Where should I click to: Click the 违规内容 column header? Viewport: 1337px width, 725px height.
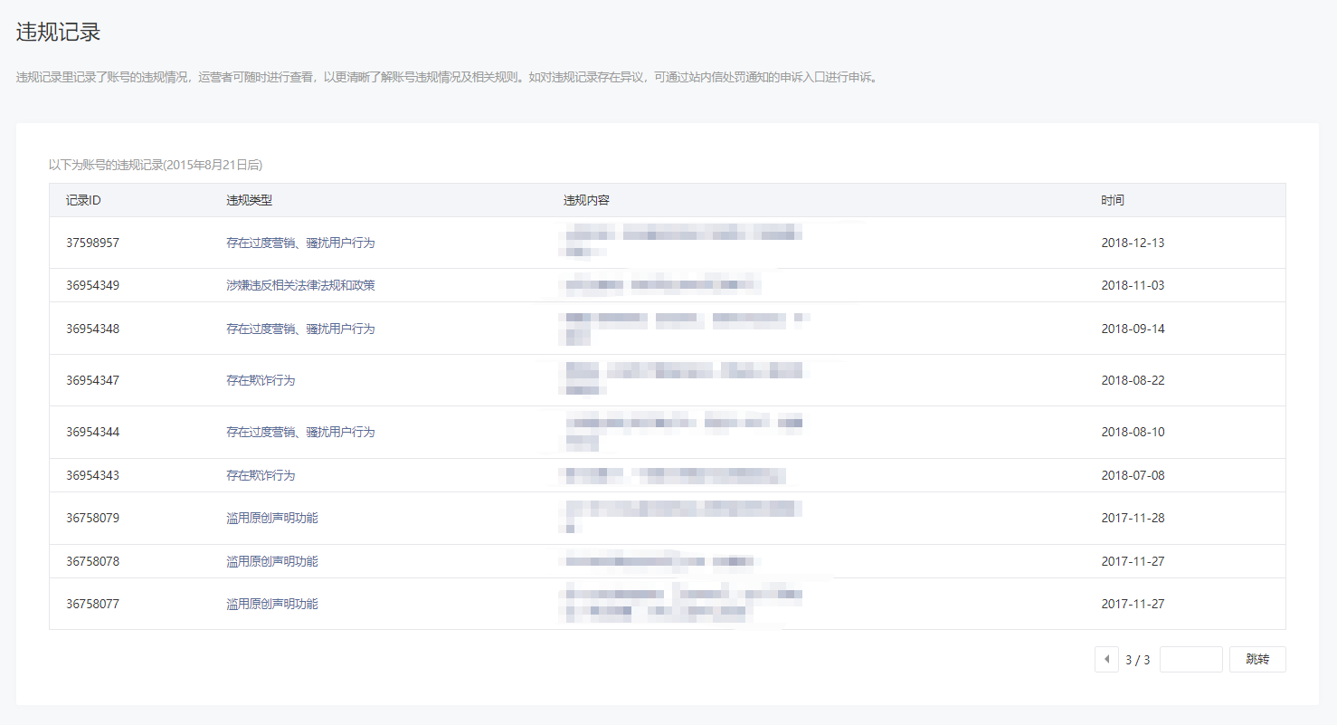click(586, 200)
